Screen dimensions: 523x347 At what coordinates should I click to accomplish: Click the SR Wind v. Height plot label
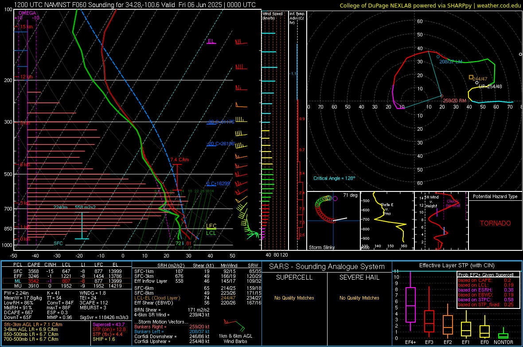click(431, 202)
